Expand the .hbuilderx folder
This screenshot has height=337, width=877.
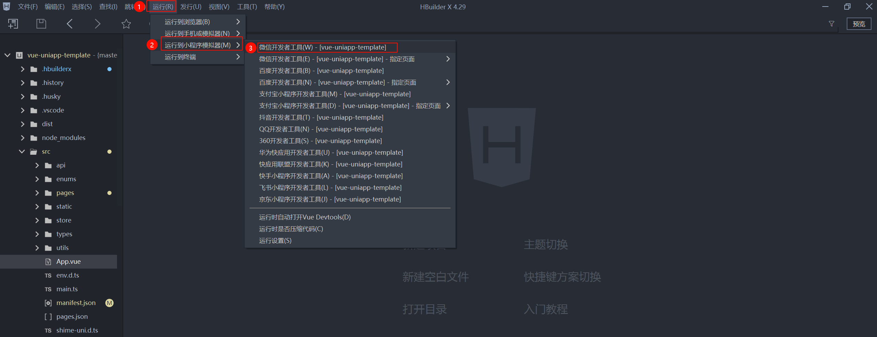[x=23, y=69]
